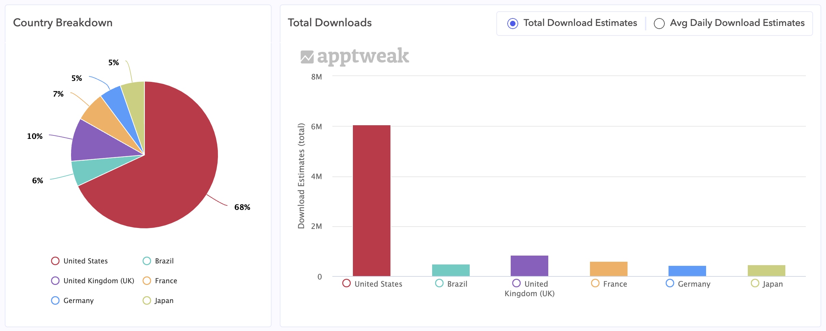This screenshot has height=331, width=826.
Task: Toggle Germany legend circle under pie chart
Action: (55, 301)
